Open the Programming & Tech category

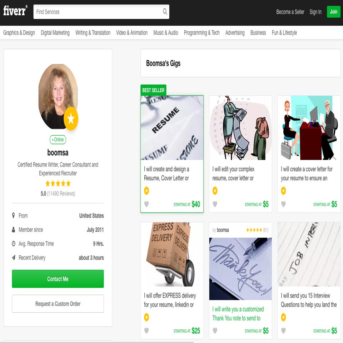[x=202, y=33]
